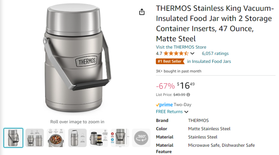Expand the FREE Returns dropdown
279x155 pixels.
[x=186, y=112]
